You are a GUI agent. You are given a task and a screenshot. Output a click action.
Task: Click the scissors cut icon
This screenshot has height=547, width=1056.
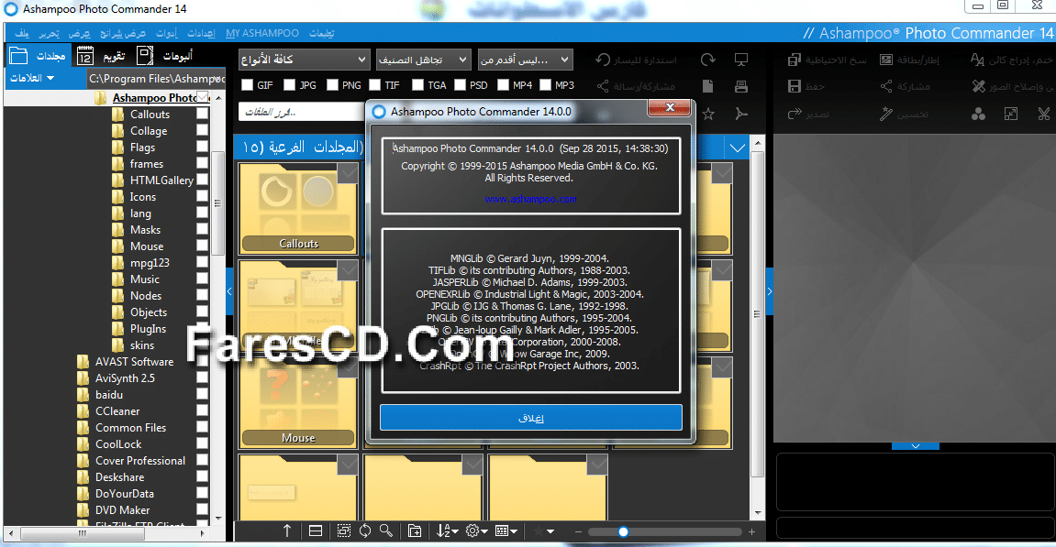pos(1043,114)
